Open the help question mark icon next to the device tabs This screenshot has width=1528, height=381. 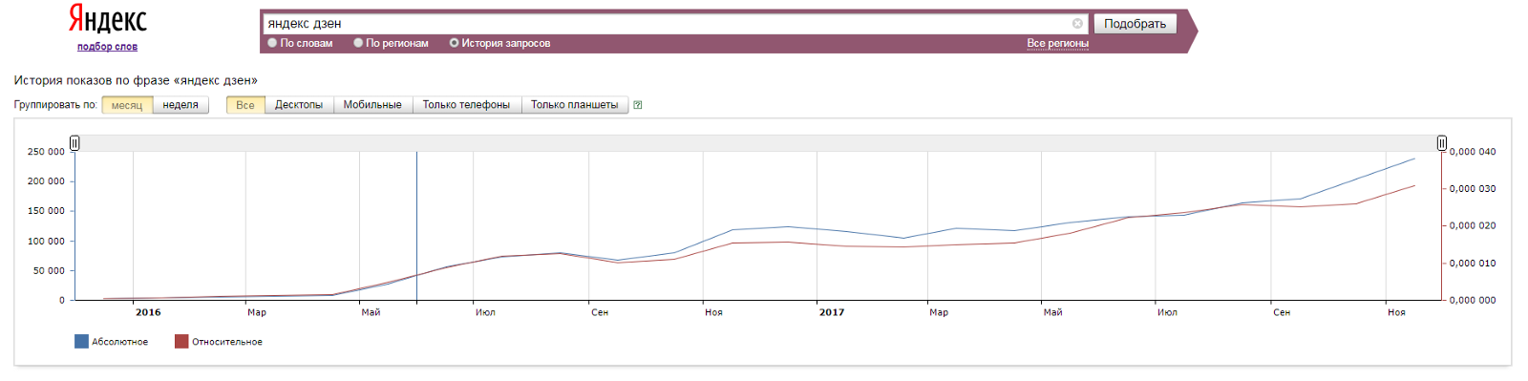click(637, 105)
